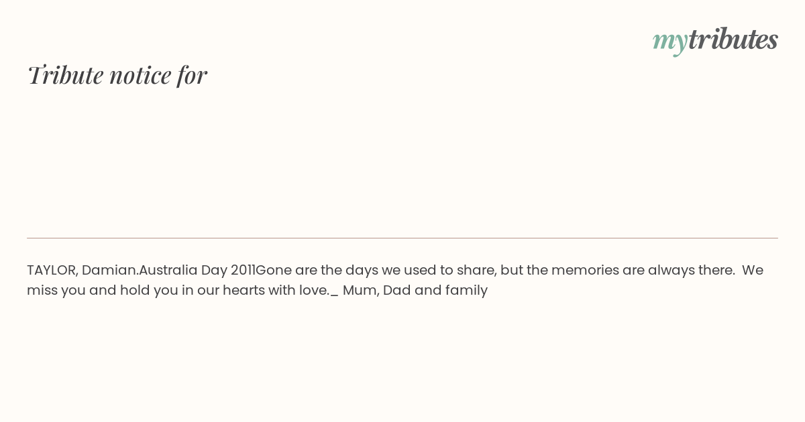This screenshot has width=805, height=422.
Task: Click the green "my" part of logo
Action: click(669, 41)
